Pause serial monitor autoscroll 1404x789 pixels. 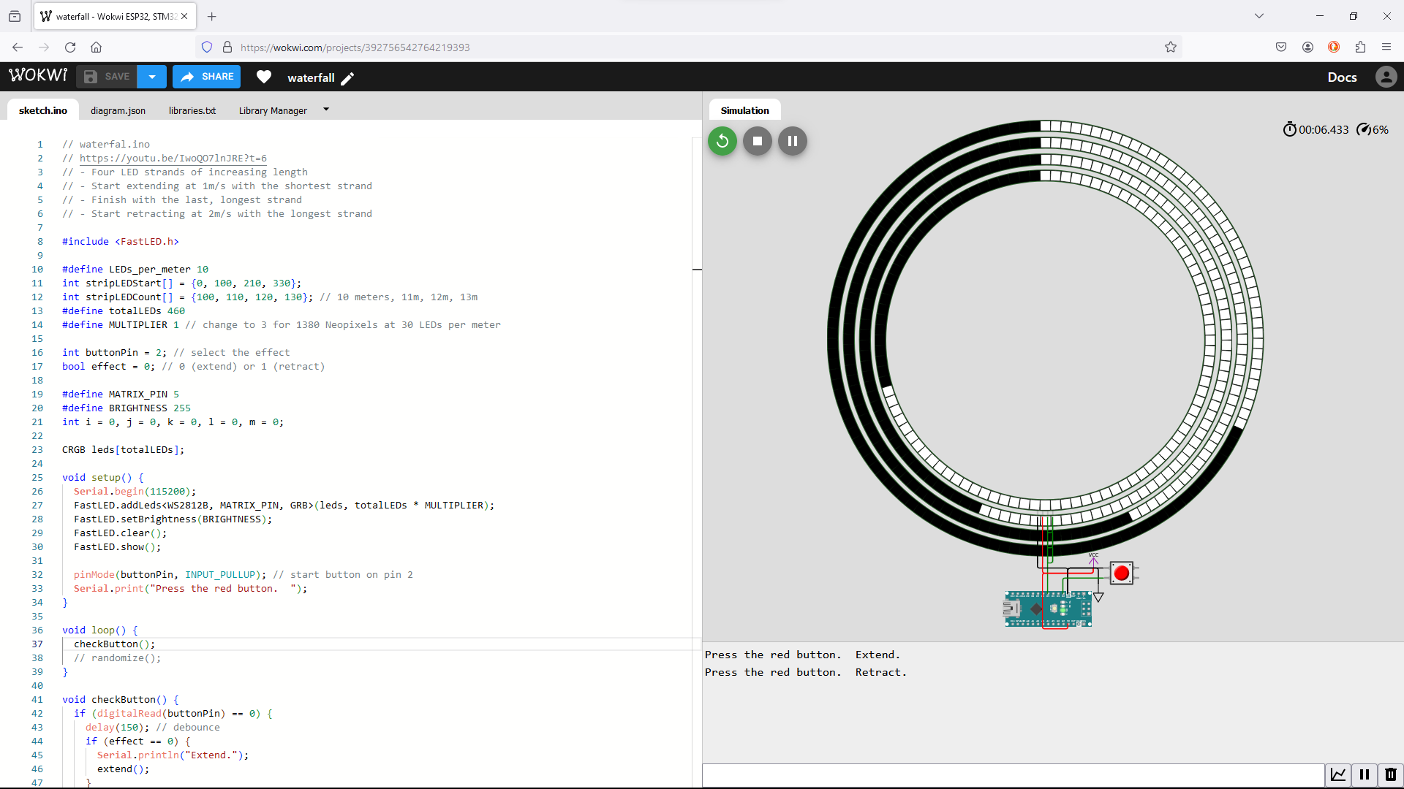[1365, 774]
